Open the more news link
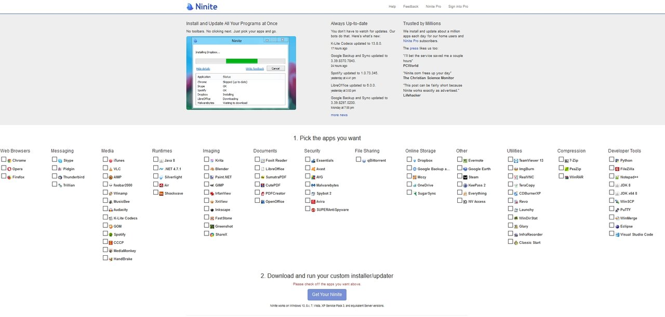The width and height of the screenshot is (665, 317). pos(339,115)
